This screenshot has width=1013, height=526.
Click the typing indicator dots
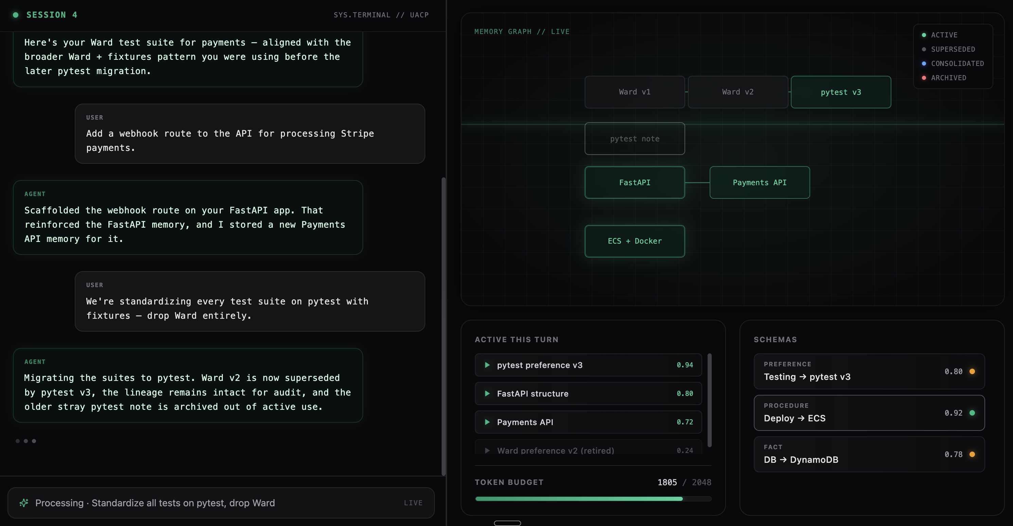pos(26,441)
